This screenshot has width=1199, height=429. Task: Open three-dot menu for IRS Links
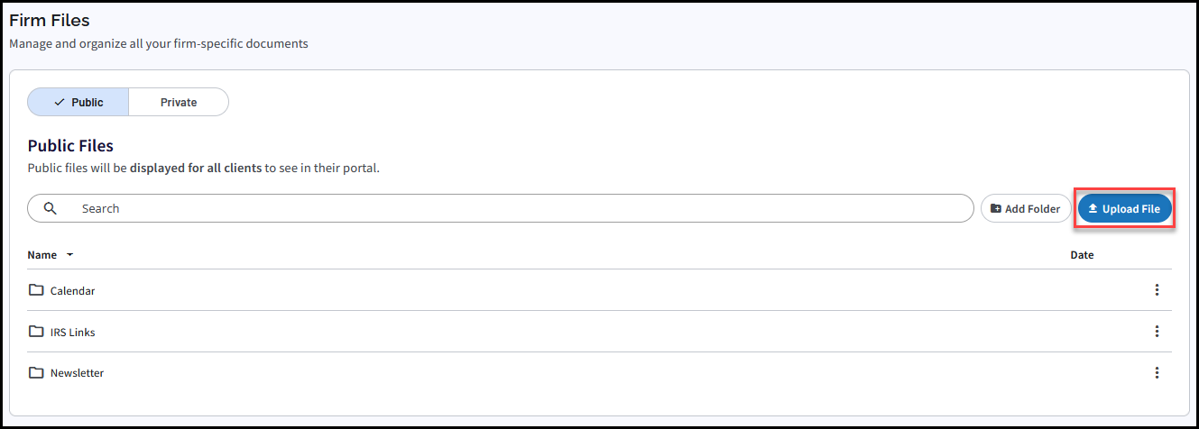[1157, 332]
